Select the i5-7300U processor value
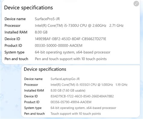The image size is (143, 119). pos(79,26)
